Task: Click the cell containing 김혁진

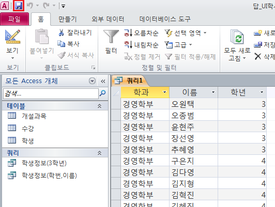Action: pos(194,195)
